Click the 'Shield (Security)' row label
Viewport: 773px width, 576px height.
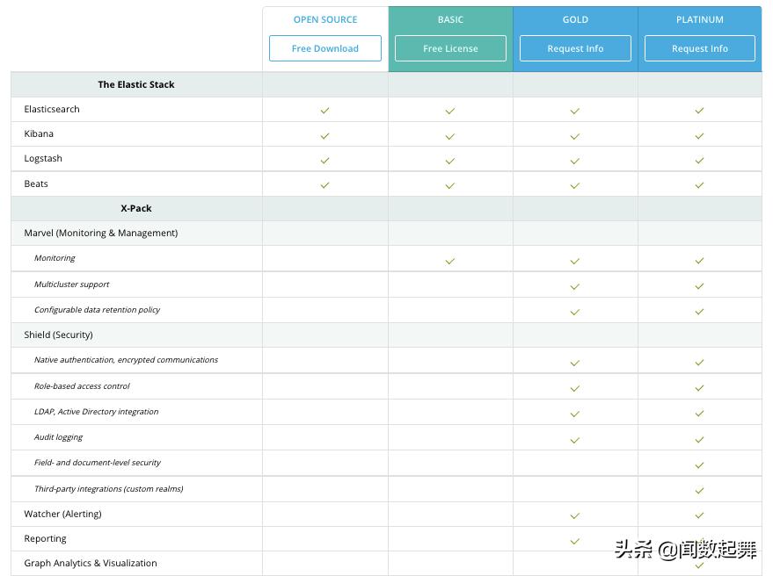[x=58, y=335]
